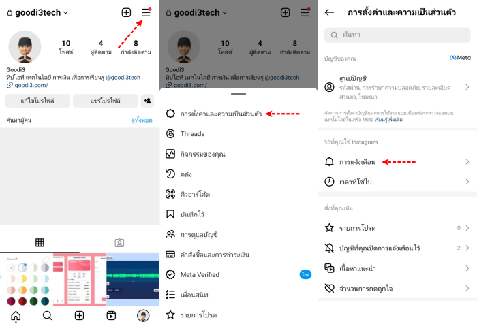Select Threads in the menu sheet
The width and height of the screenshot is (477, 324).
[x=238, y=133]
